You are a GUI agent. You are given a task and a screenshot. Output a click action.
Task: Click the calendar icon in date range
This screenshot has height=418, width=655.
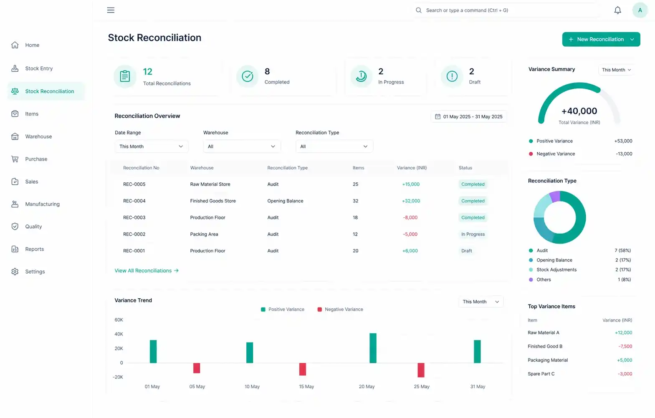(x=438, y=117)
